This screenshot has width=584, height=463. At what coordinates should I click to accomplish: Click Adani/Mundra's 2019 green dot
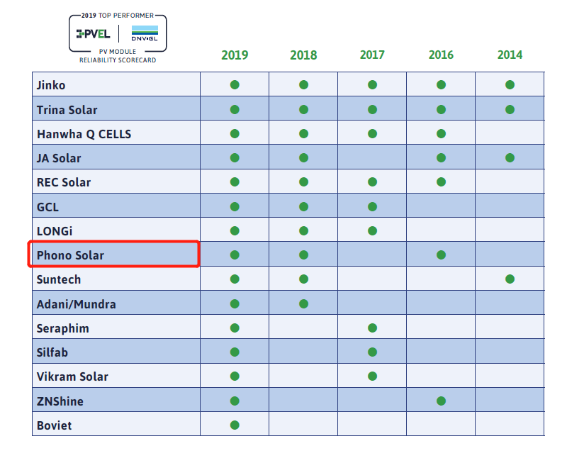pyautogui.click(x=235, y=304)
